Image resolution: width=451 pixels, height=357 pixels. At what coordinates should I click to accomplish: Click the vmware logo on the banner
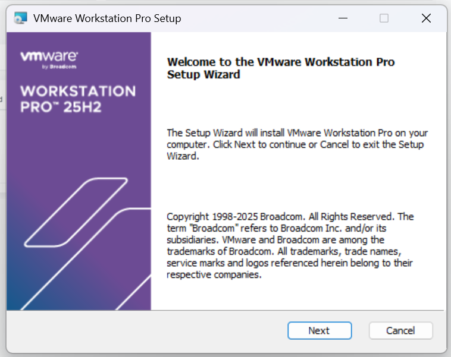[x=49, y=56]
